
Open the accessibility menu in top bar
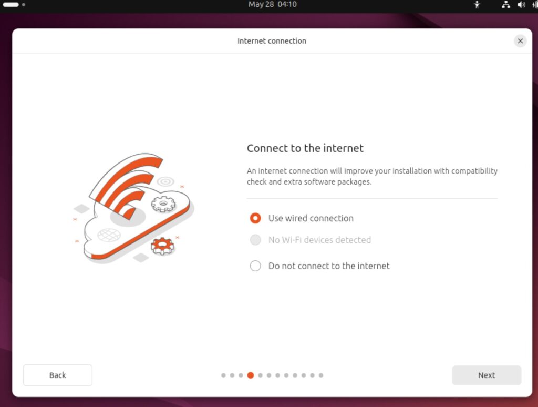coord(477,5)
